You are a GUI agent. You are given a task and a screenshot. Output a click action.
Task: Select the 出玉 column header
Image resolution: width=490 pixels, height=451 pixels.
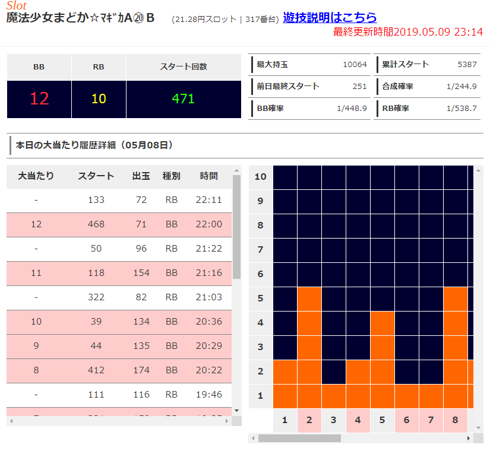tap(141, 176)
